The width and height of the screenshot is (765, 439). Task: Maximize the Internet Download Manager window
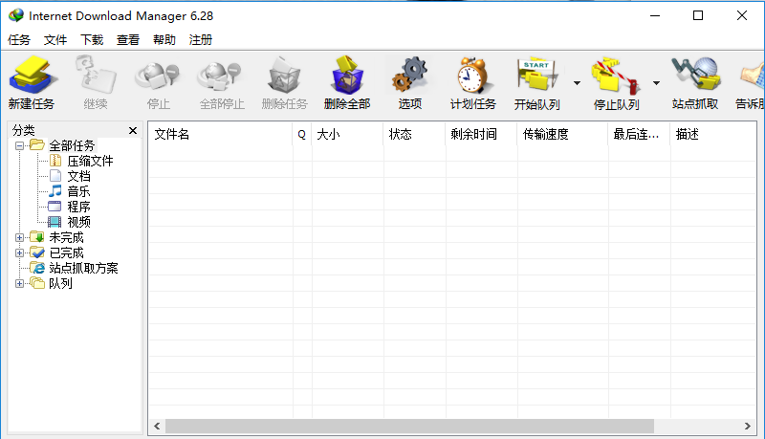pos(698,15)
